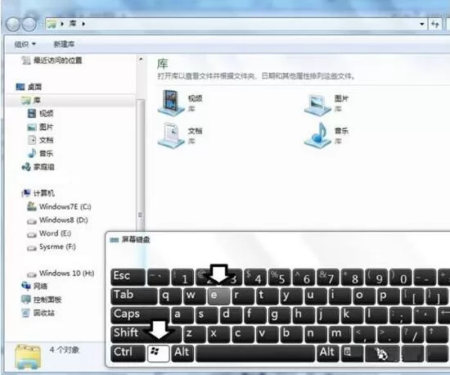This screenshot has width=450, height=375.
Task: Click the 文档 library icon in content area
Action: tap(171, 135)
